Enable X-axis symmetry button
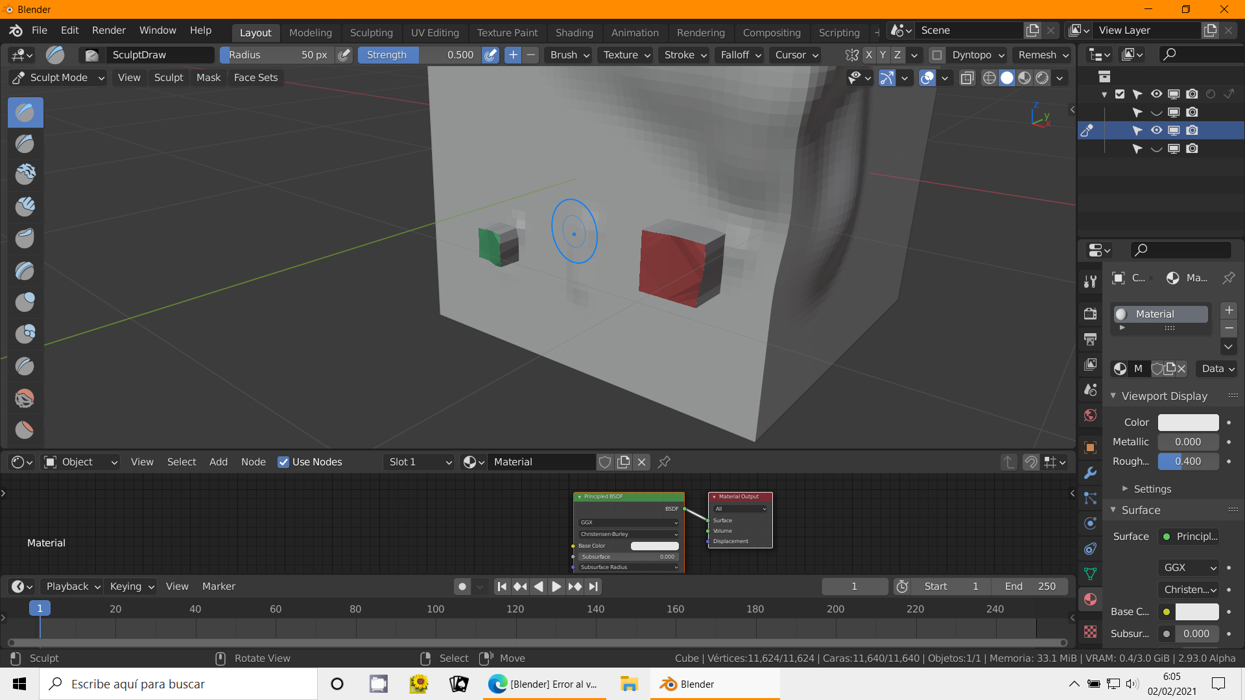 tap(869, 55)
